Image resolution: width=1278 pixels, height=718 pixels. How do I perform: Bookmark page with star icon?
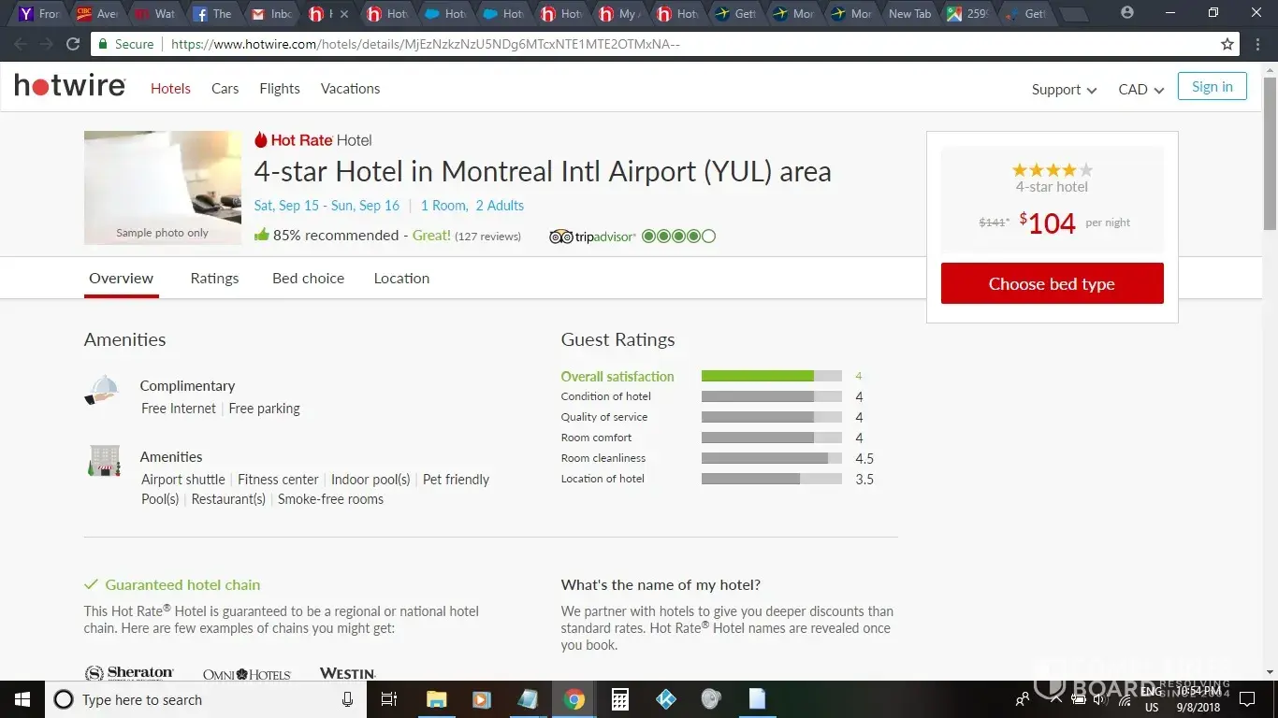pyautogui.click(x=1227, y=44)
